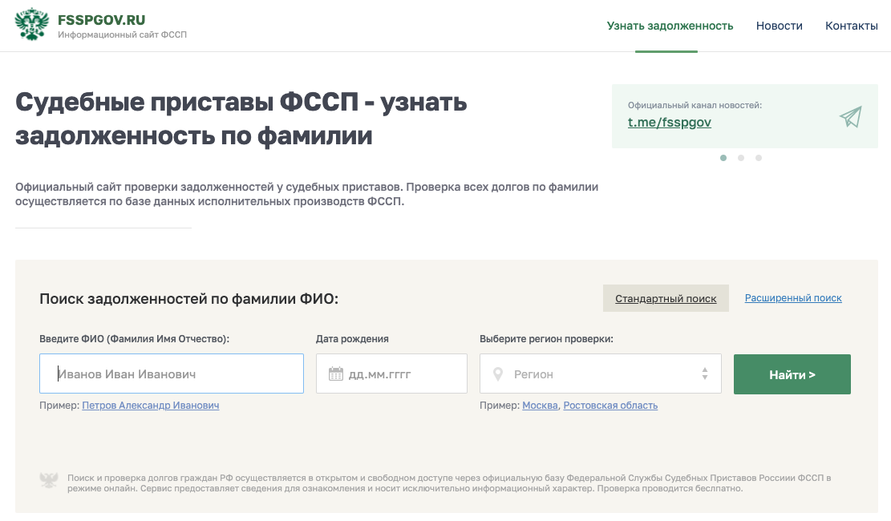Image resolution: width=891 pixels, height=521 pixels.
Task: Go to Новости section
Action: coord(779,26)
